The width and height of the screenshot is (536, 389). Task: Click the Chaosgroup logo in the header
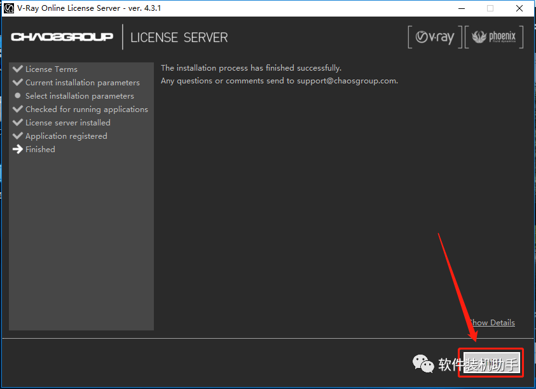pos(62,37)
